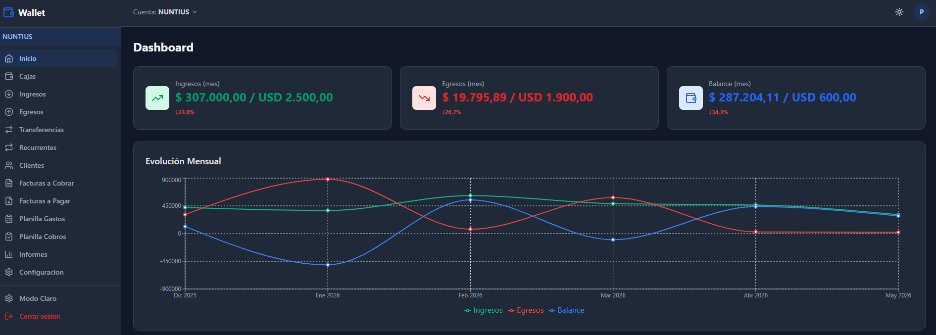Click the Egresos peak point at Ene 2026
The height and width of the screenshot is (335, 936).
tap(328, 179)
